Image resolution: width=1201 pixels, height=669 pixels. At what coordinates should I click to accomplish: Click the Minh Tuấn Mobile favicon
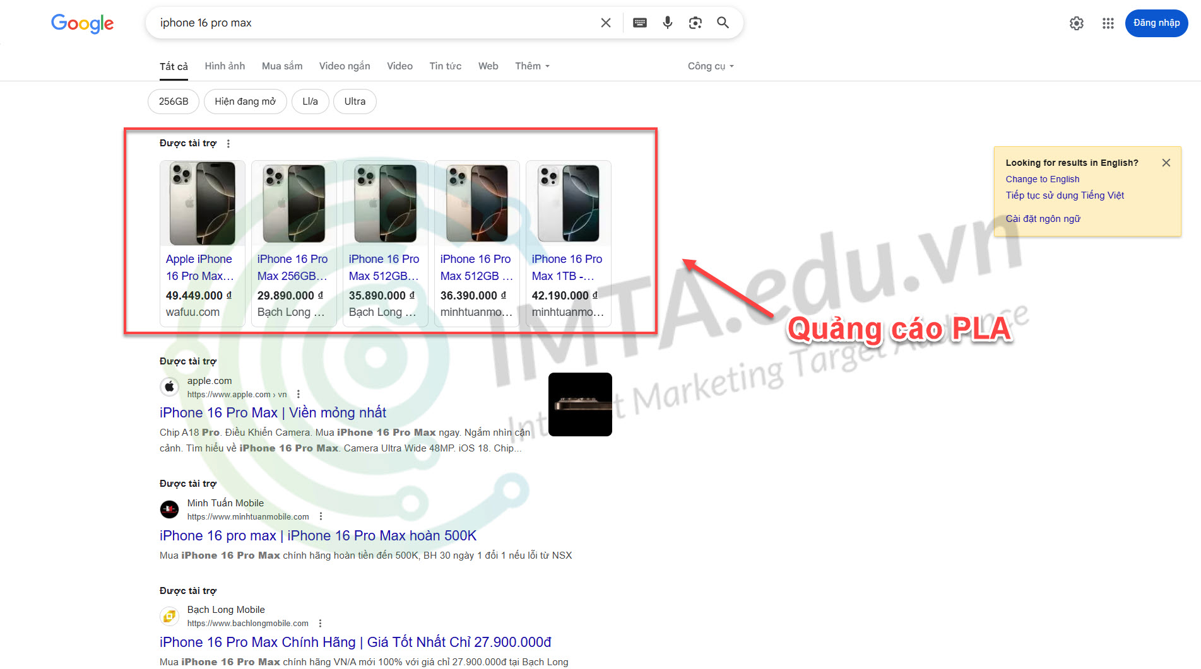click(x=170, y=509)
